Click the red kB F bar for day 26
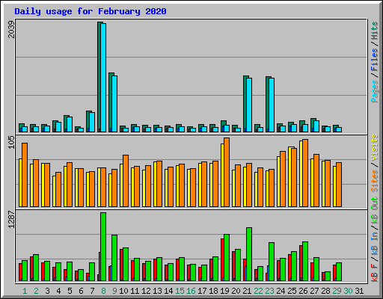This screenshot has height=299, width=383. click(x=301, y=263)
